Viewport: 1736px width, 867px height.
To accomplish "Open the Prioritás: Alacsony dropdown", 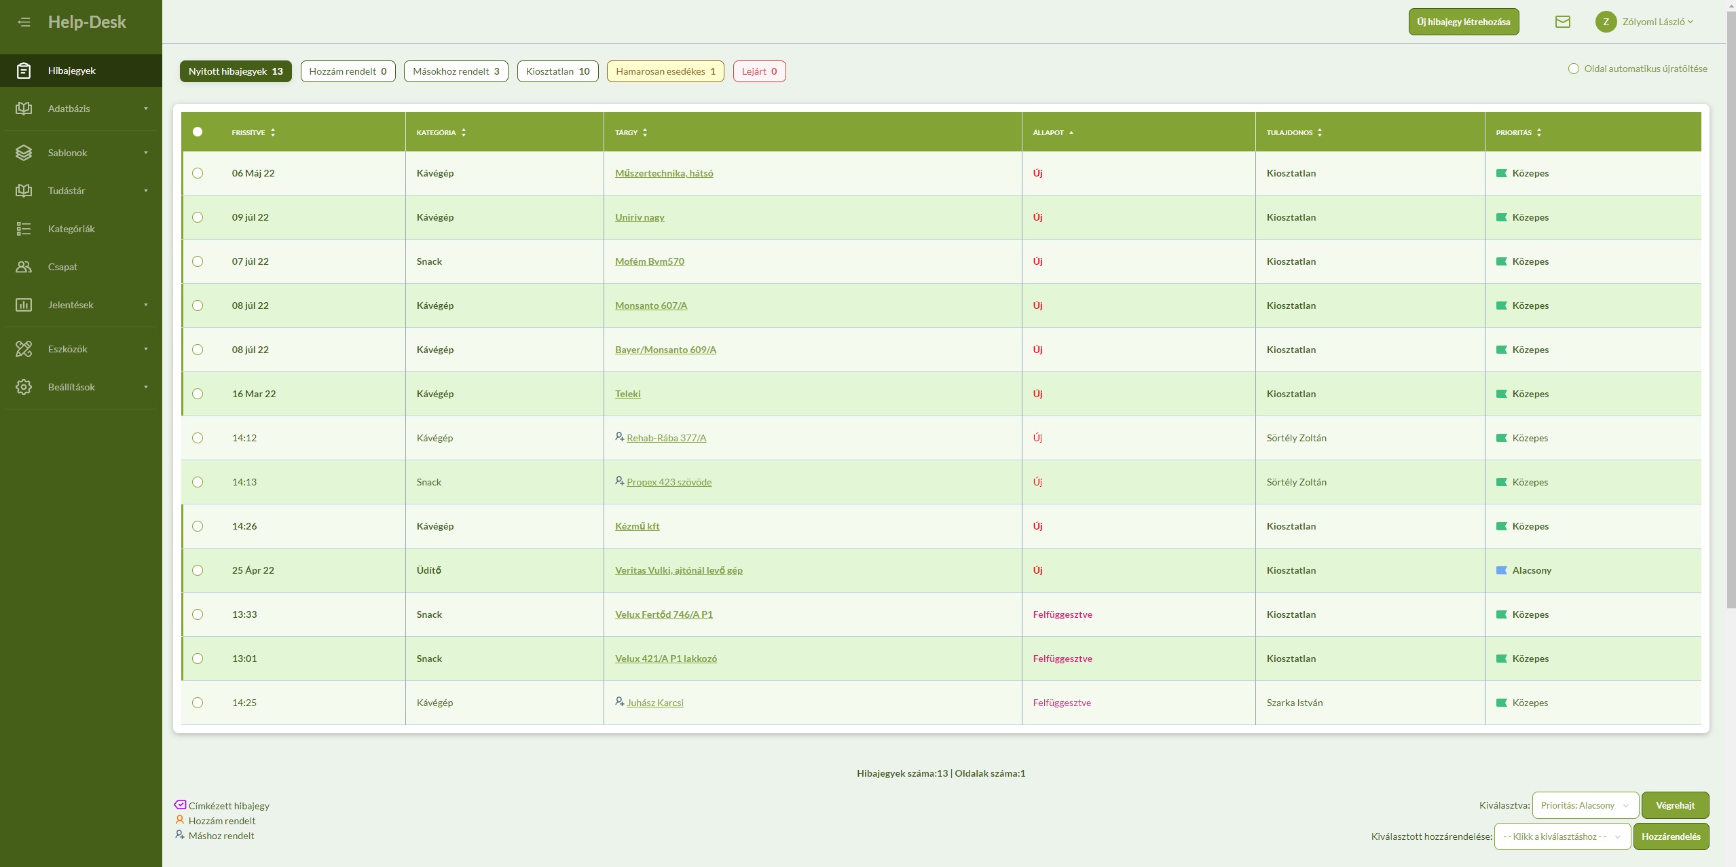I will pos(1585,805).
